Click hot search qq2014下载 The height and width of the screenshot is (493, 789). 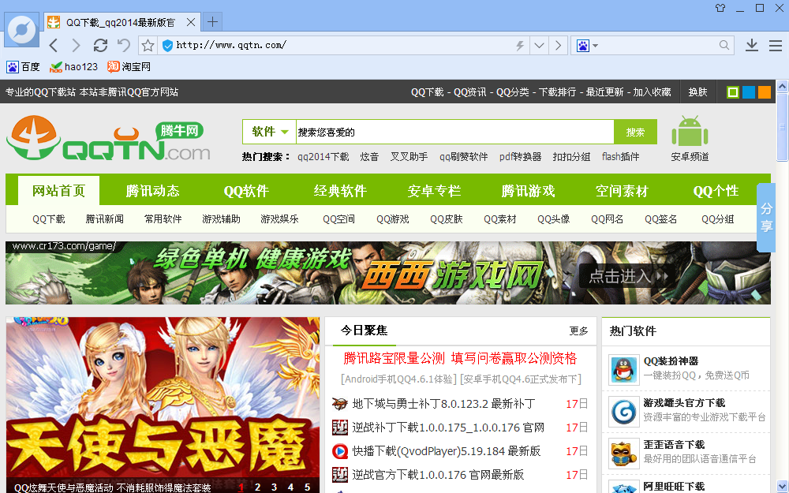(x=323, y=157)
